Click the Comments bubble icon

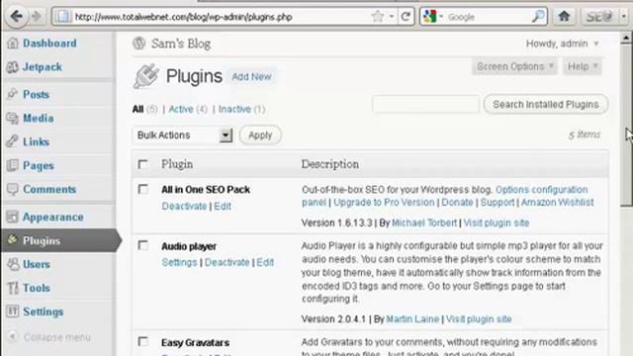(13, 189)
